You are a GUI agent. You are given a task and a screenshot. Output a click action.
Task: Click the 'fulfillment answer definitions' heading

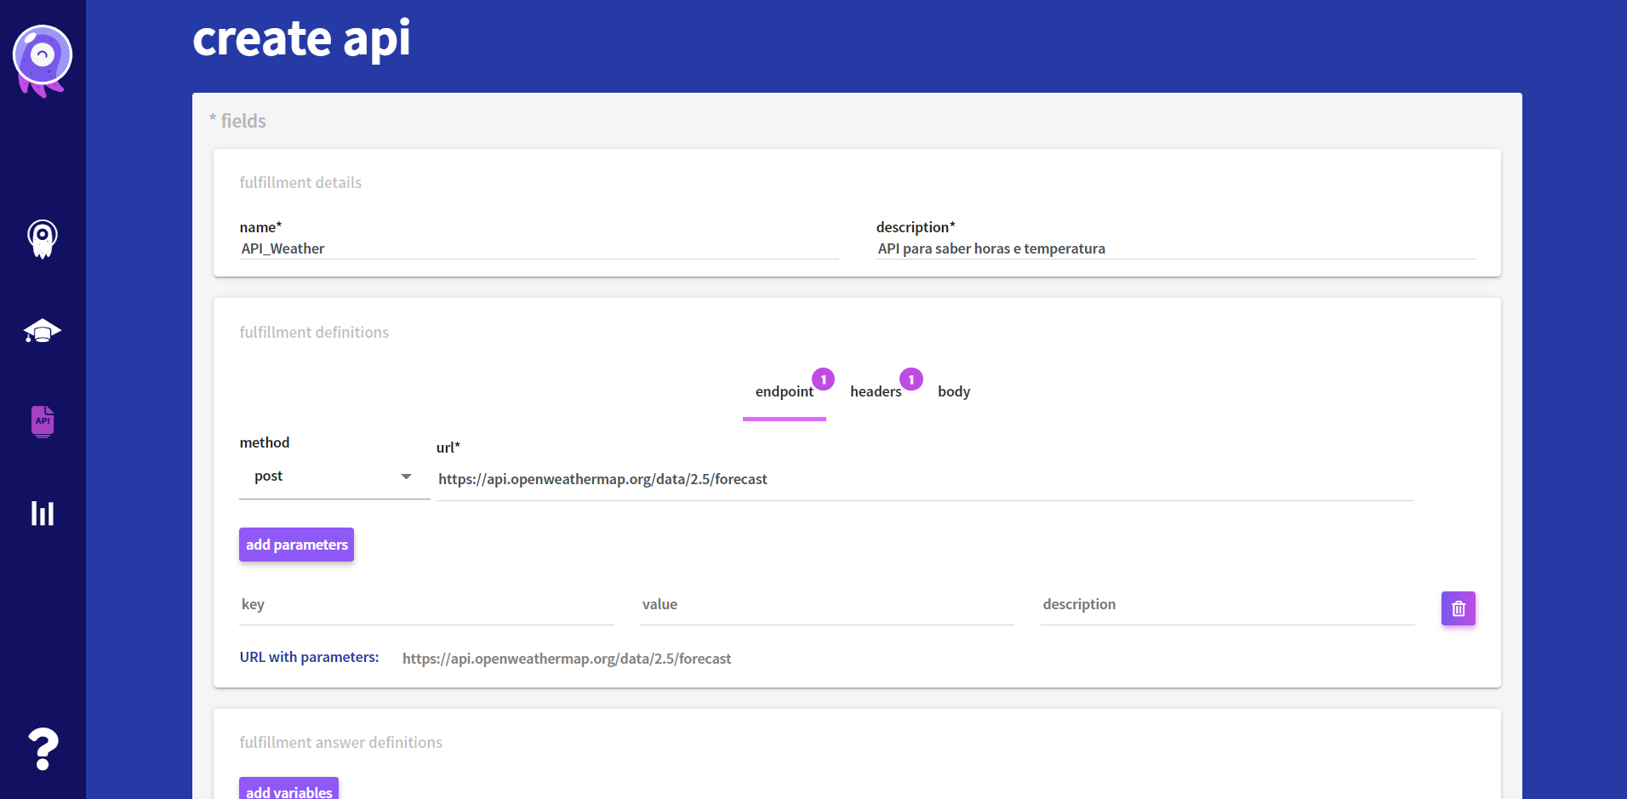(340, 742)
